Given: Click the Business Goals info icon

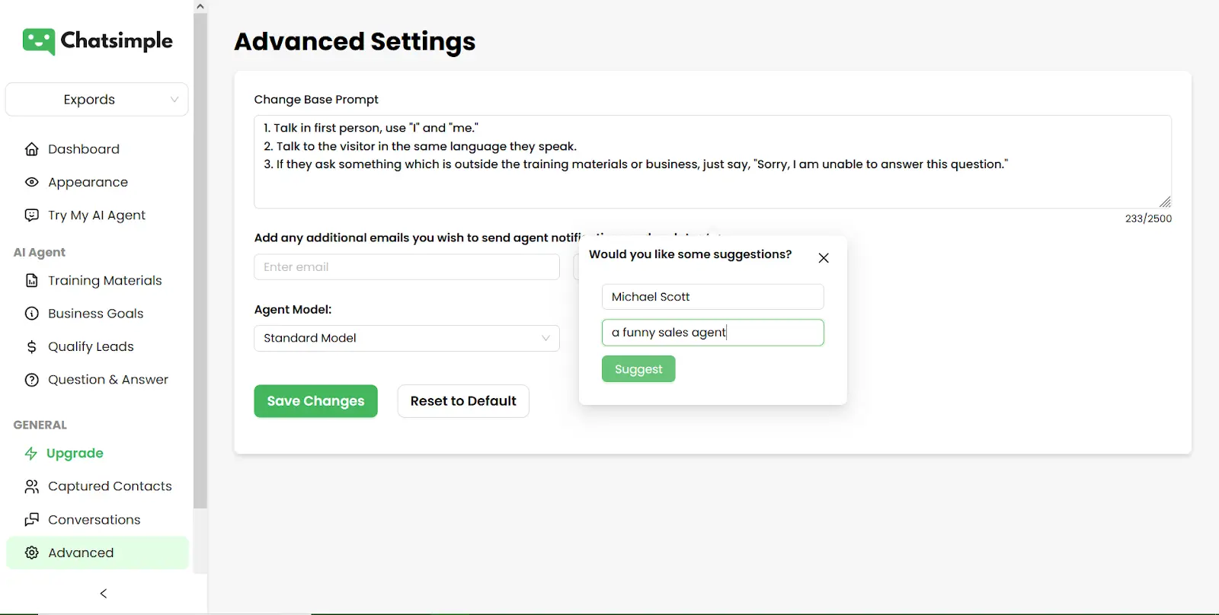Looking at the screenshot, I should [x=31, y=314].
